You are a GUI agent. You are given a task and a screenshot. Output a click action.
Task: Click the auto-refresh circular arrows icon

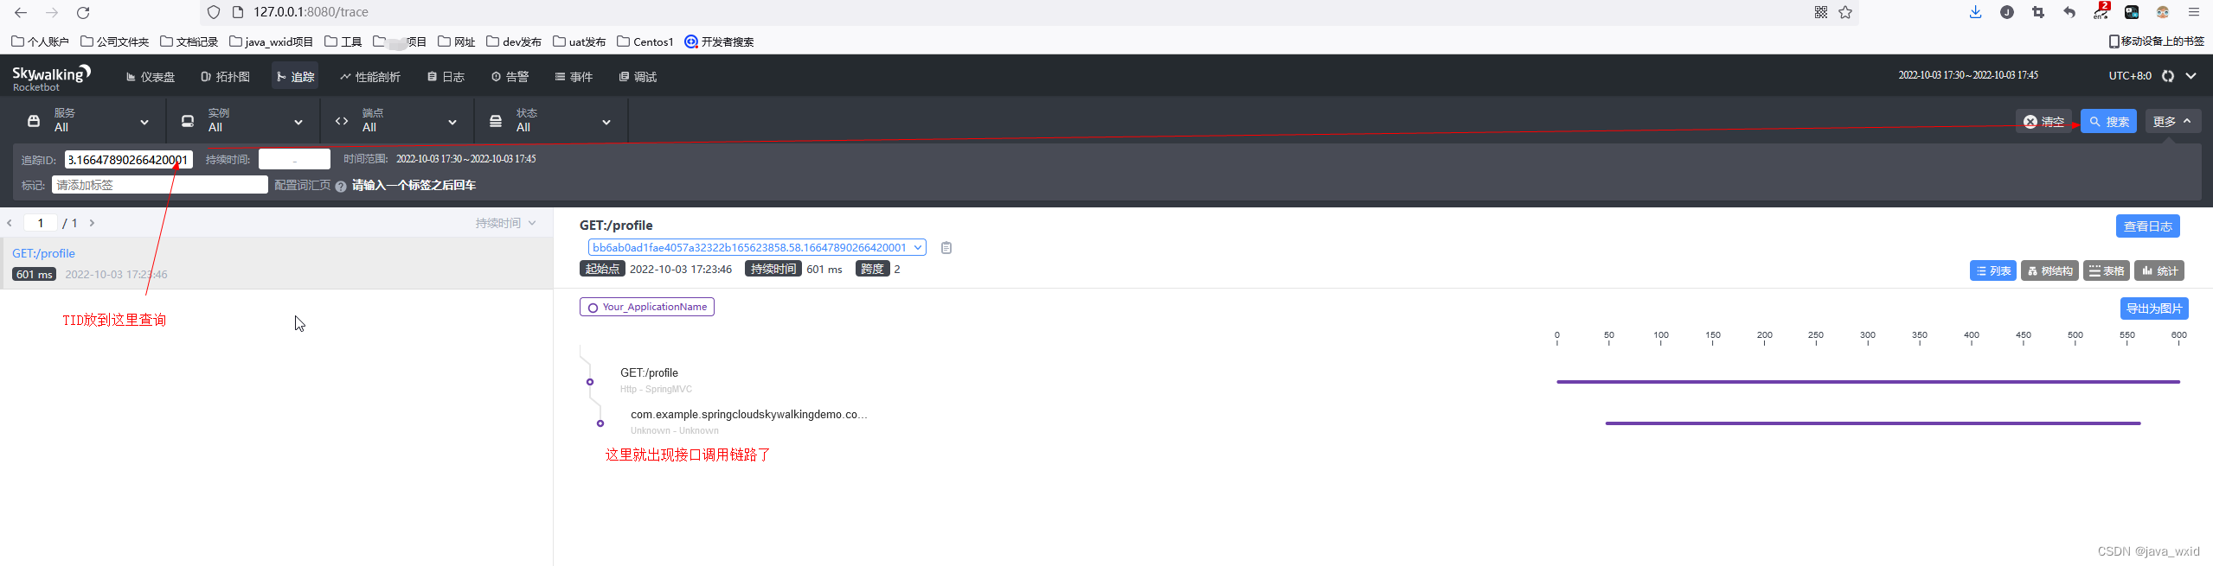[2168, 76]
